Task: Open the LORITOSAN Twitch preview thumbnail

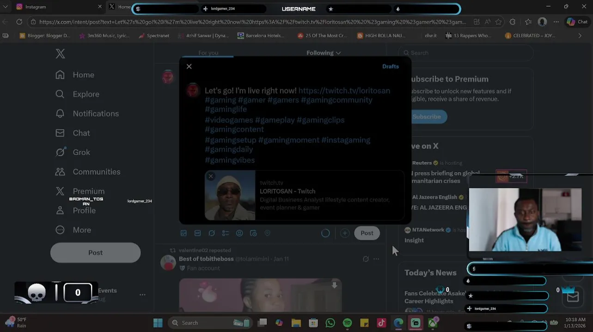Action: click(x=230, y=196)
